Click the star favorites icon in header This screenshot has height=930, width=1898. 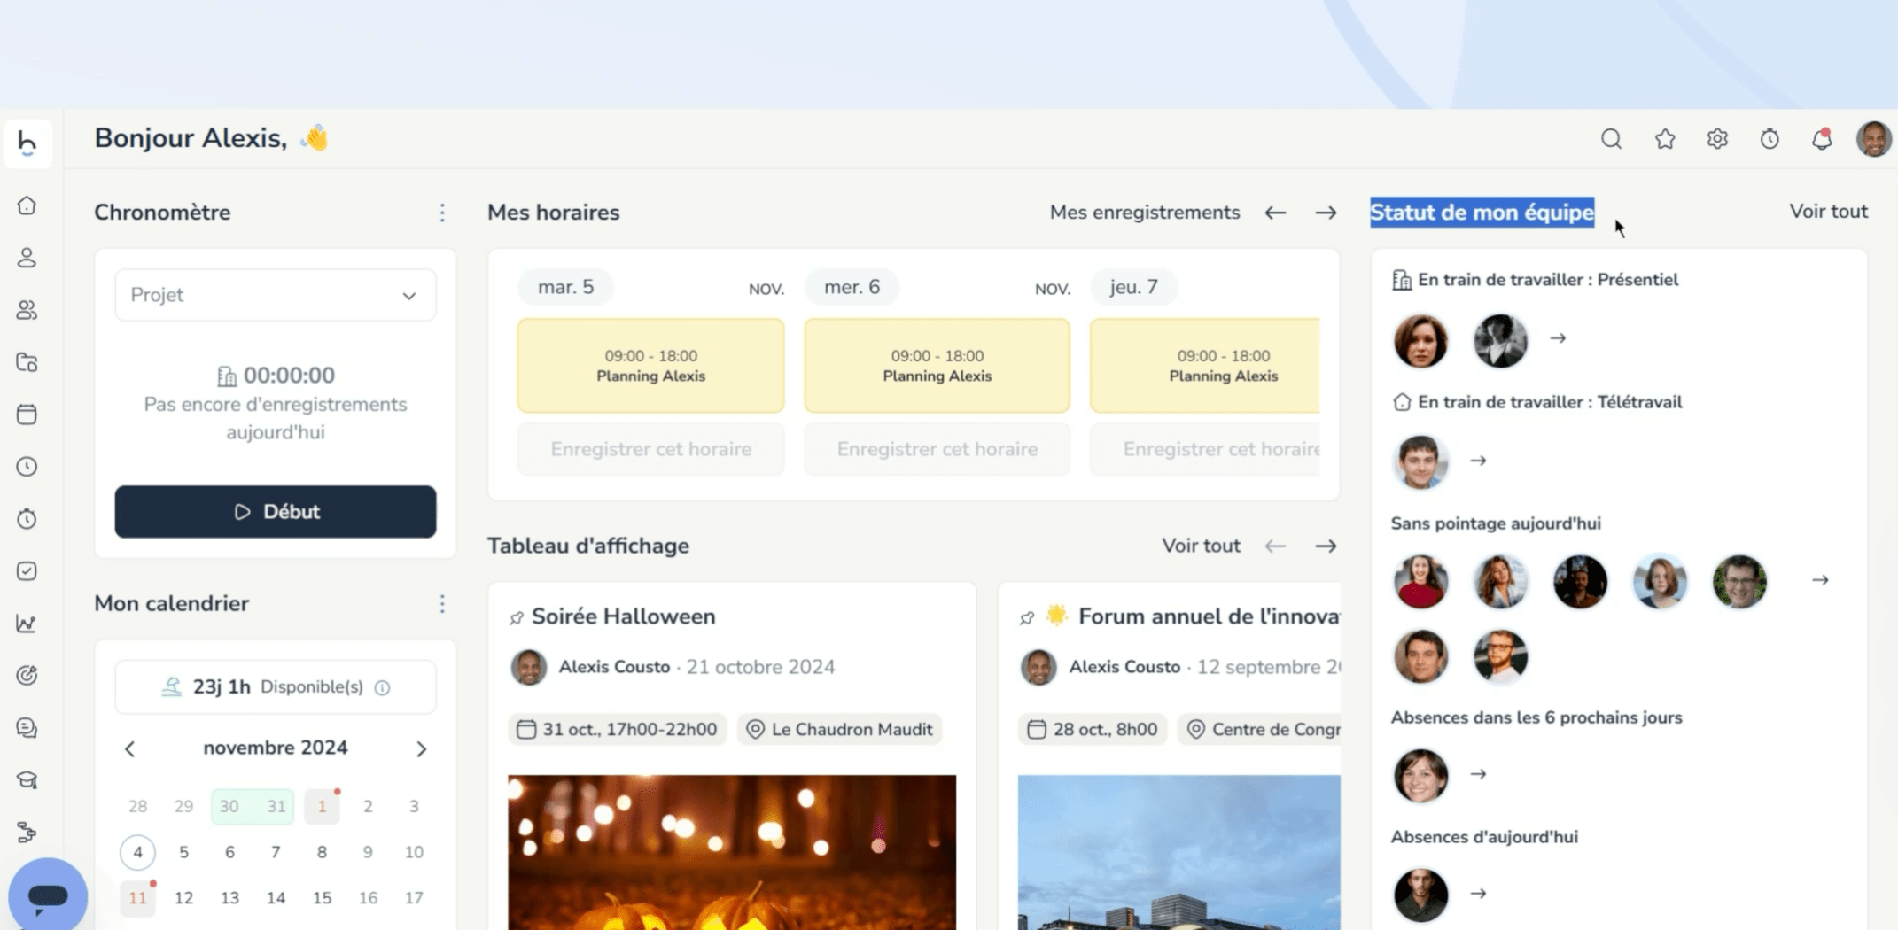(x=1665, y=139)
